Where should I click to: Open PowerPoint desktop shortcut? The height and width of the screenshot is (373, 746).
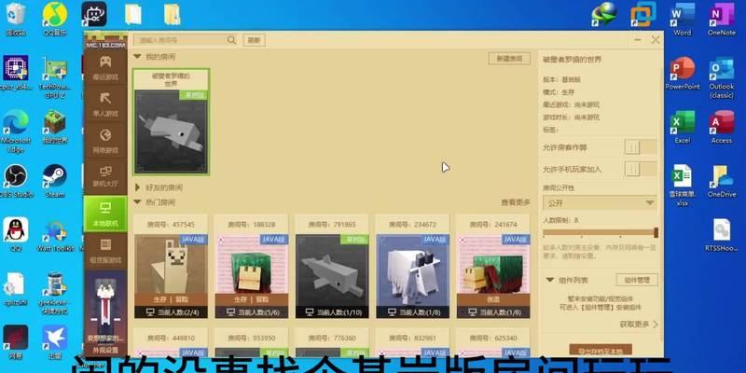[683, 74]
